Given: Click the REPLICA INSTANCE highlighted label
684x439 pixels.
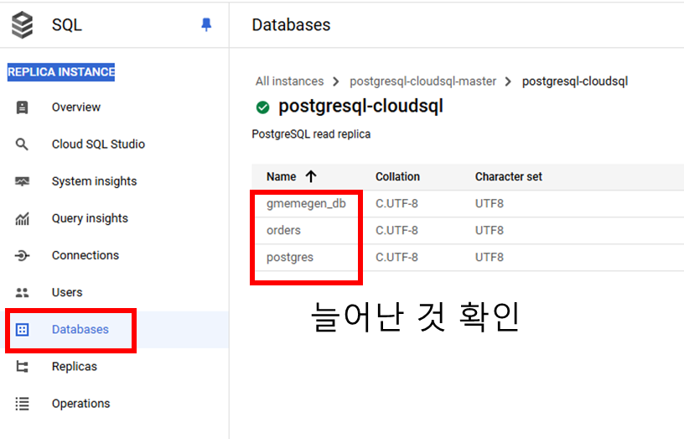Looking at the screenshot, I should (x=61, y=72).
